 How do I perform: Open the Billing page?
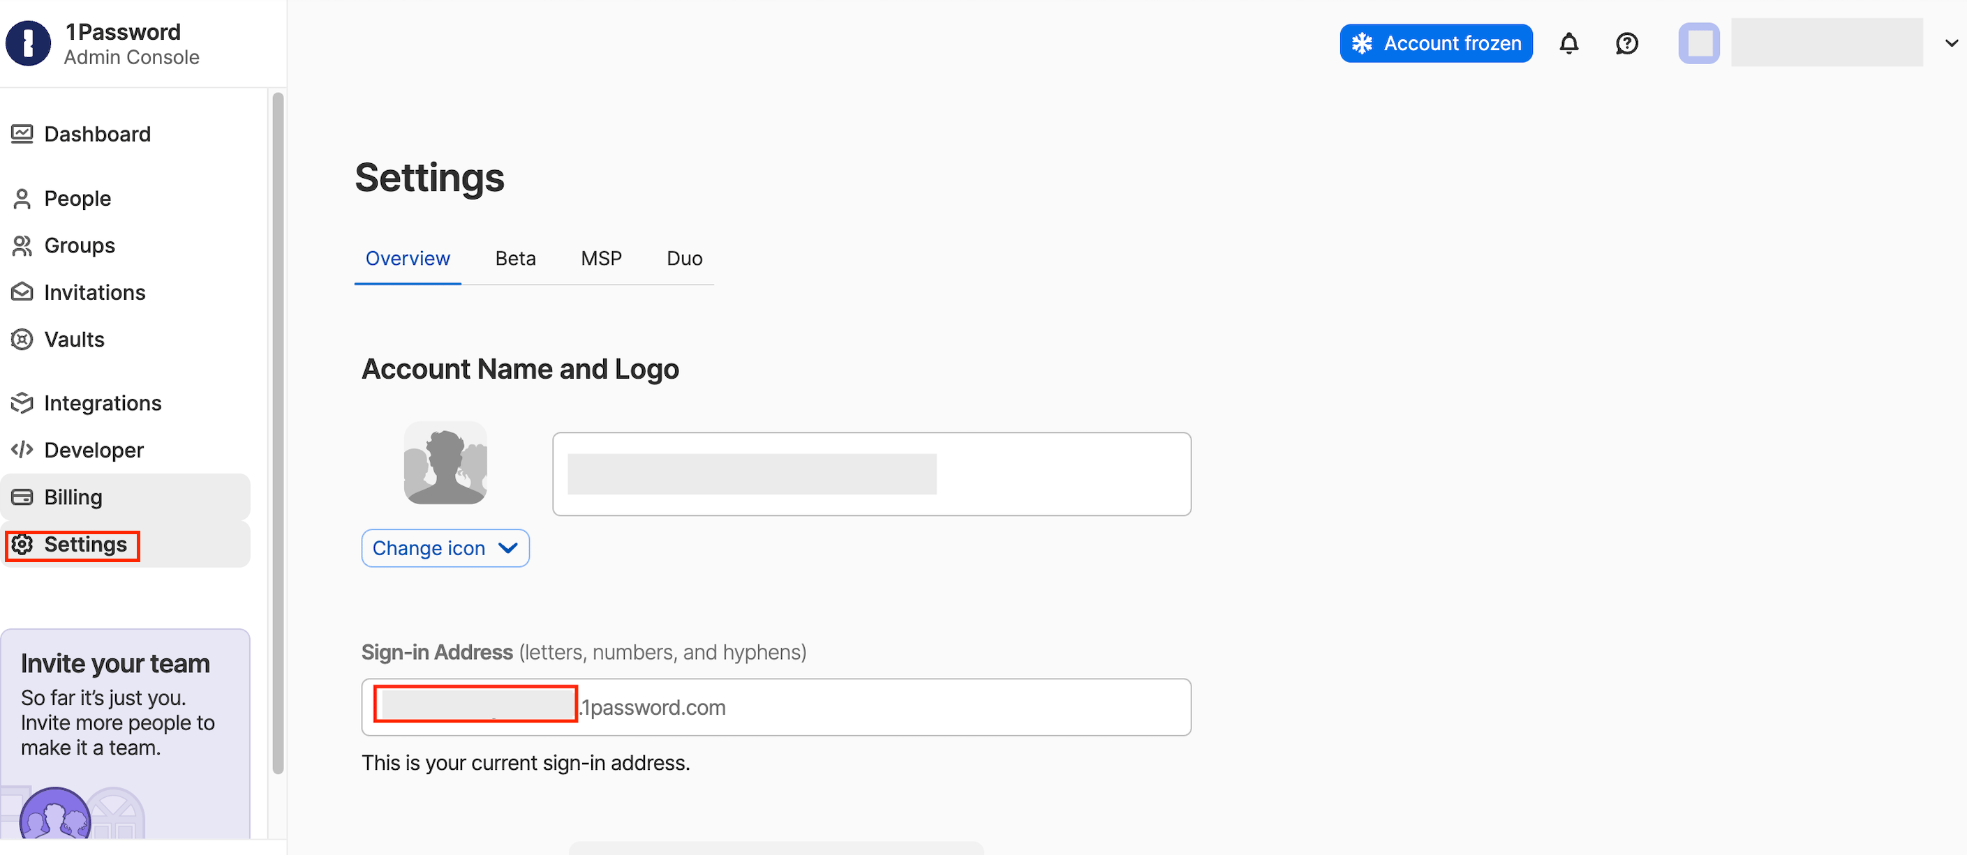pos(125,497)
